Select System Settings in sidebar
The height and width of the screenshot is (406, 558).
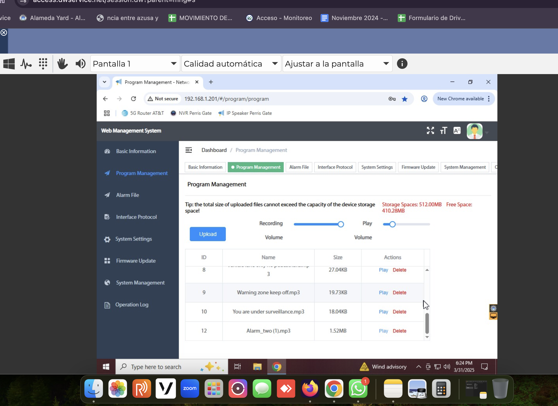tap(138, 239)
